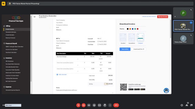
Task: Choose the Spreadsheet invoice template thumbnail
Action: pos(132,38)
